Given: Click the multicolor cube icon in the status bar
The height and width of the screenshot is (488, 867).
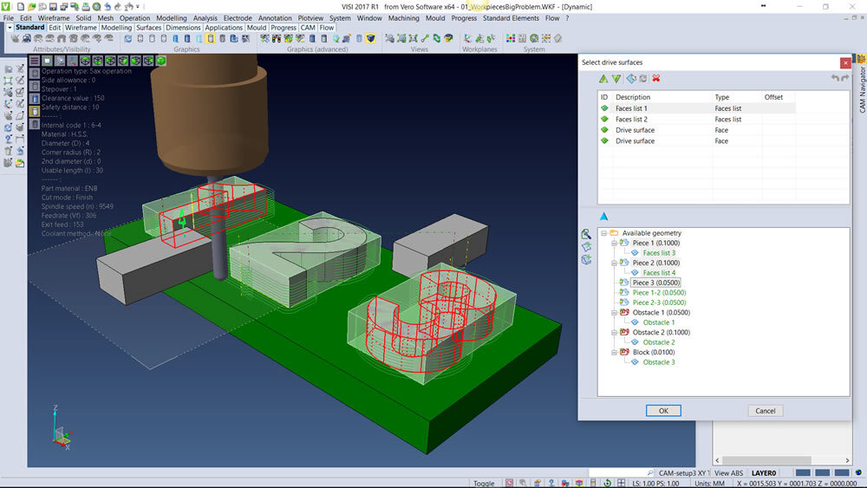Looking at the screenshot, I should click(x=579, y=483).
